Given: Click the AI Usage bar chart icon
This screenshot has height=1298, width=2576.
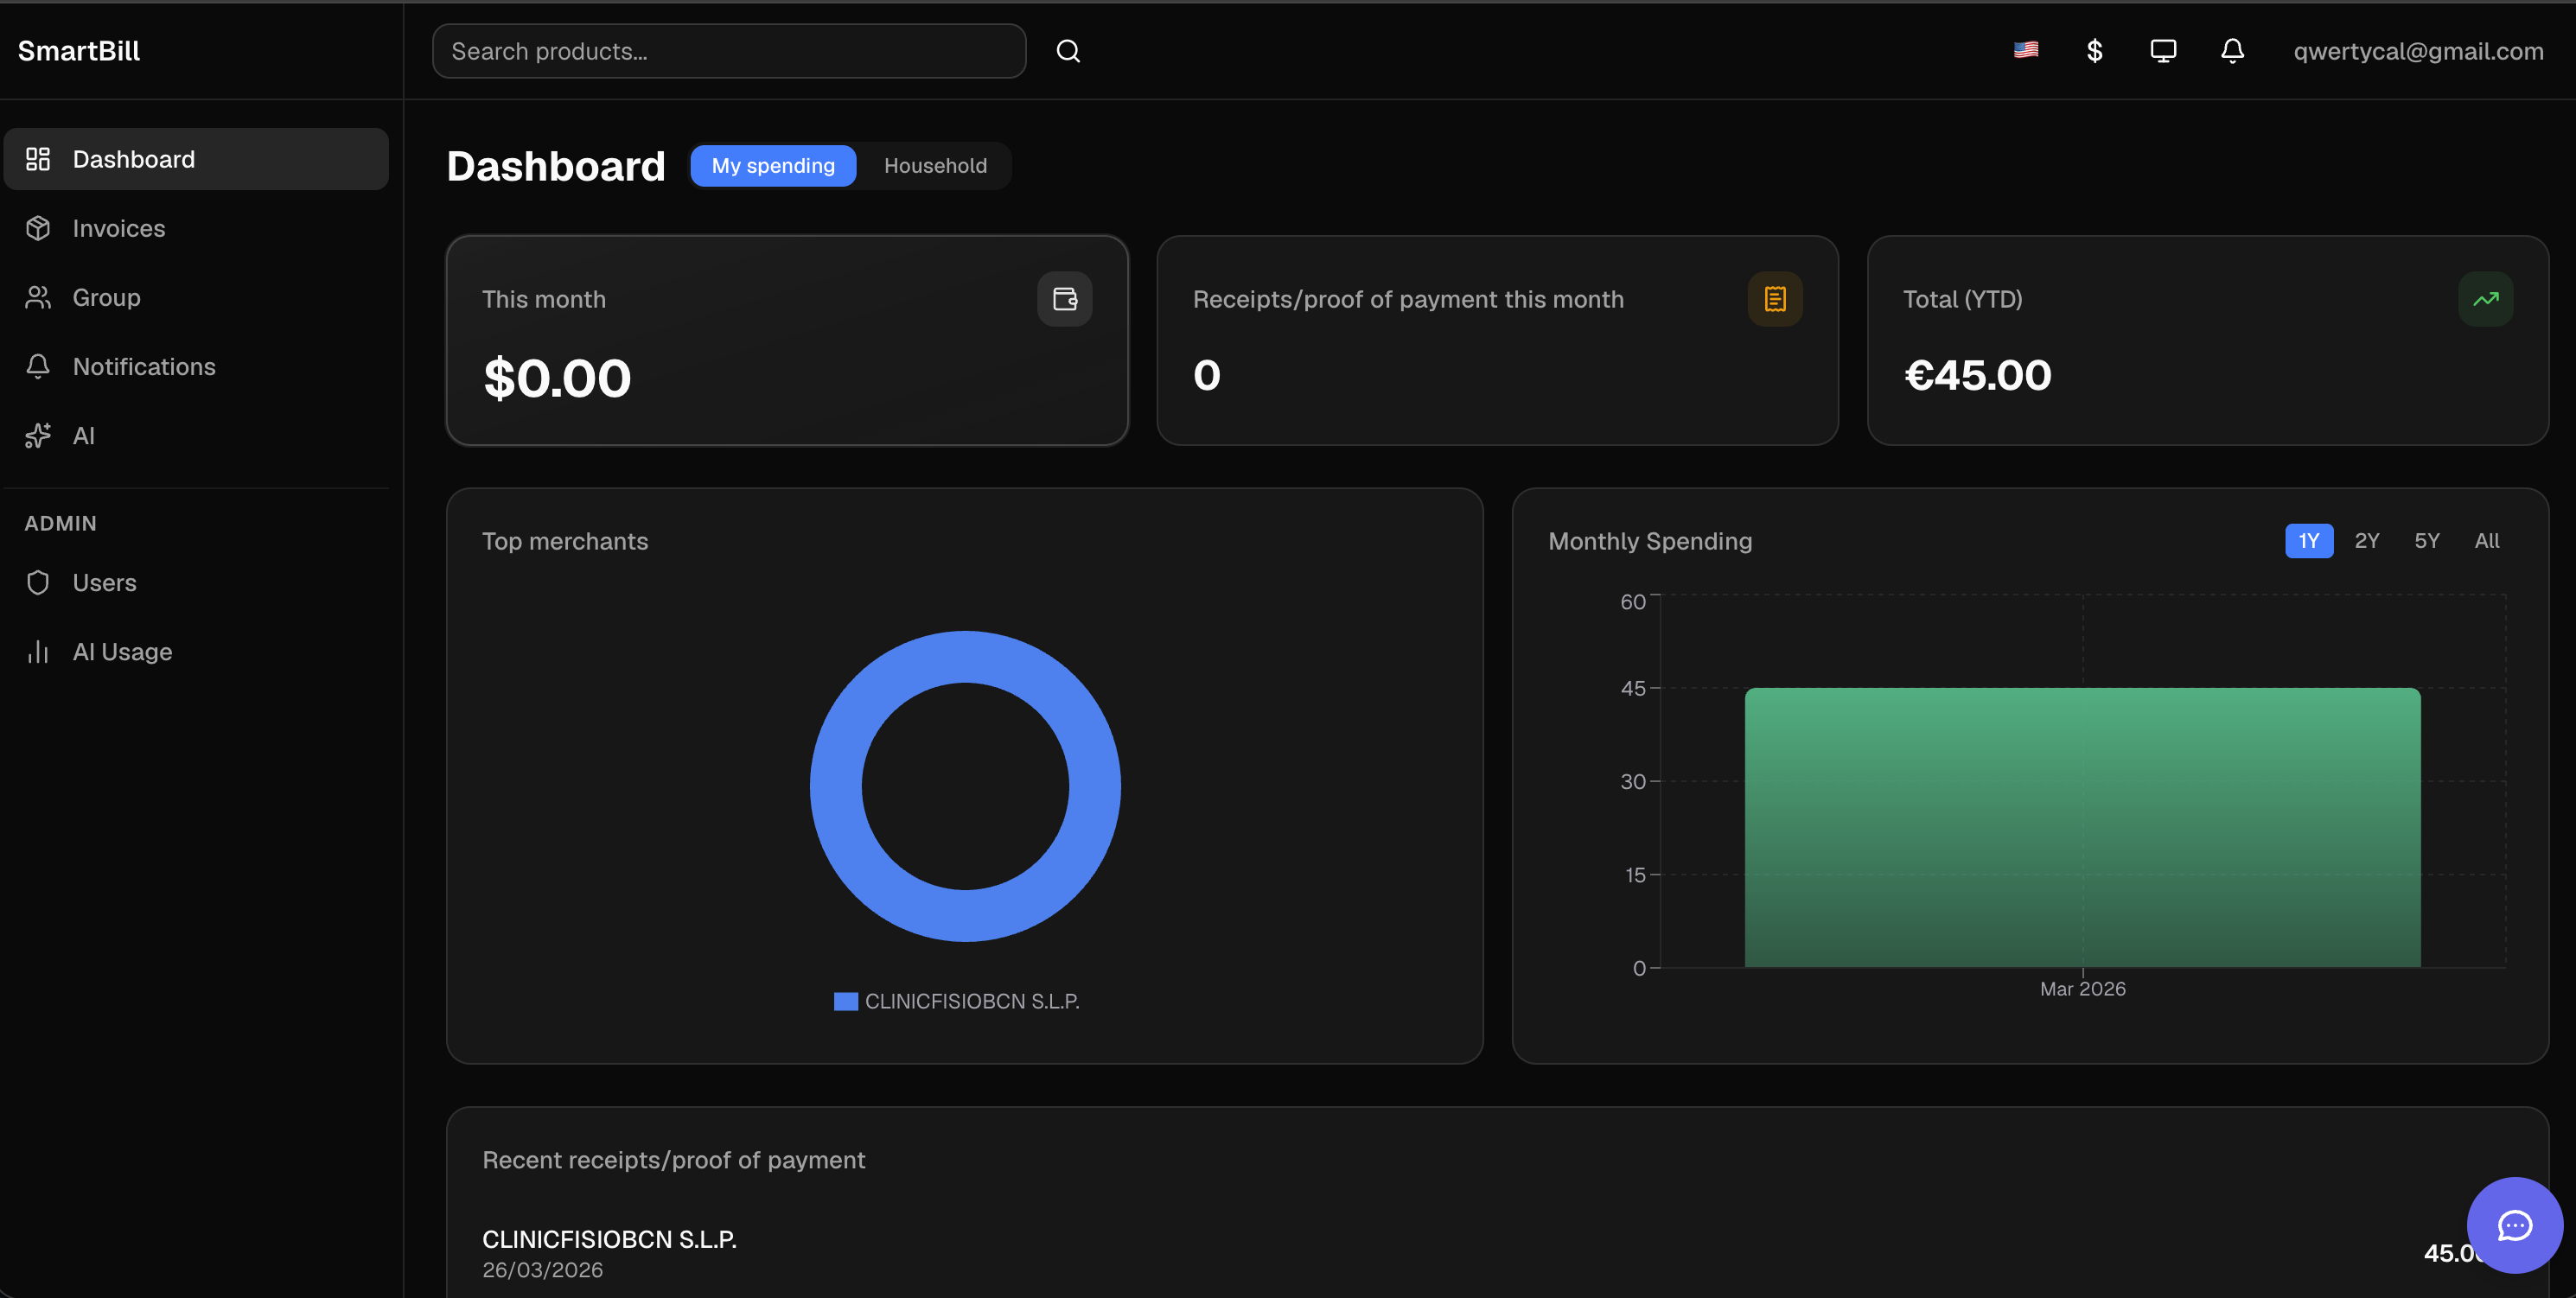Looking at the screenshot, I should [38, 651].
